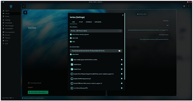
Task: Open Discord link in the sidebar
Action: tap(6, 35)
